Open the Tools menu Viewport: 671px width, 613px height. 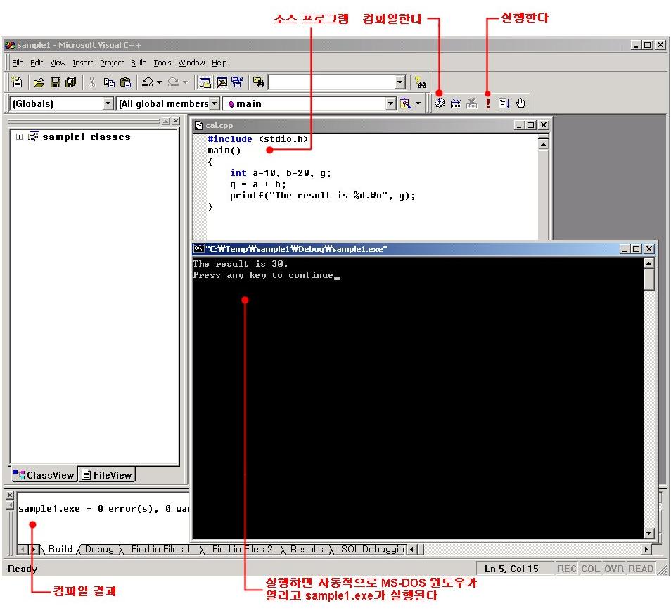coord(162,63)
